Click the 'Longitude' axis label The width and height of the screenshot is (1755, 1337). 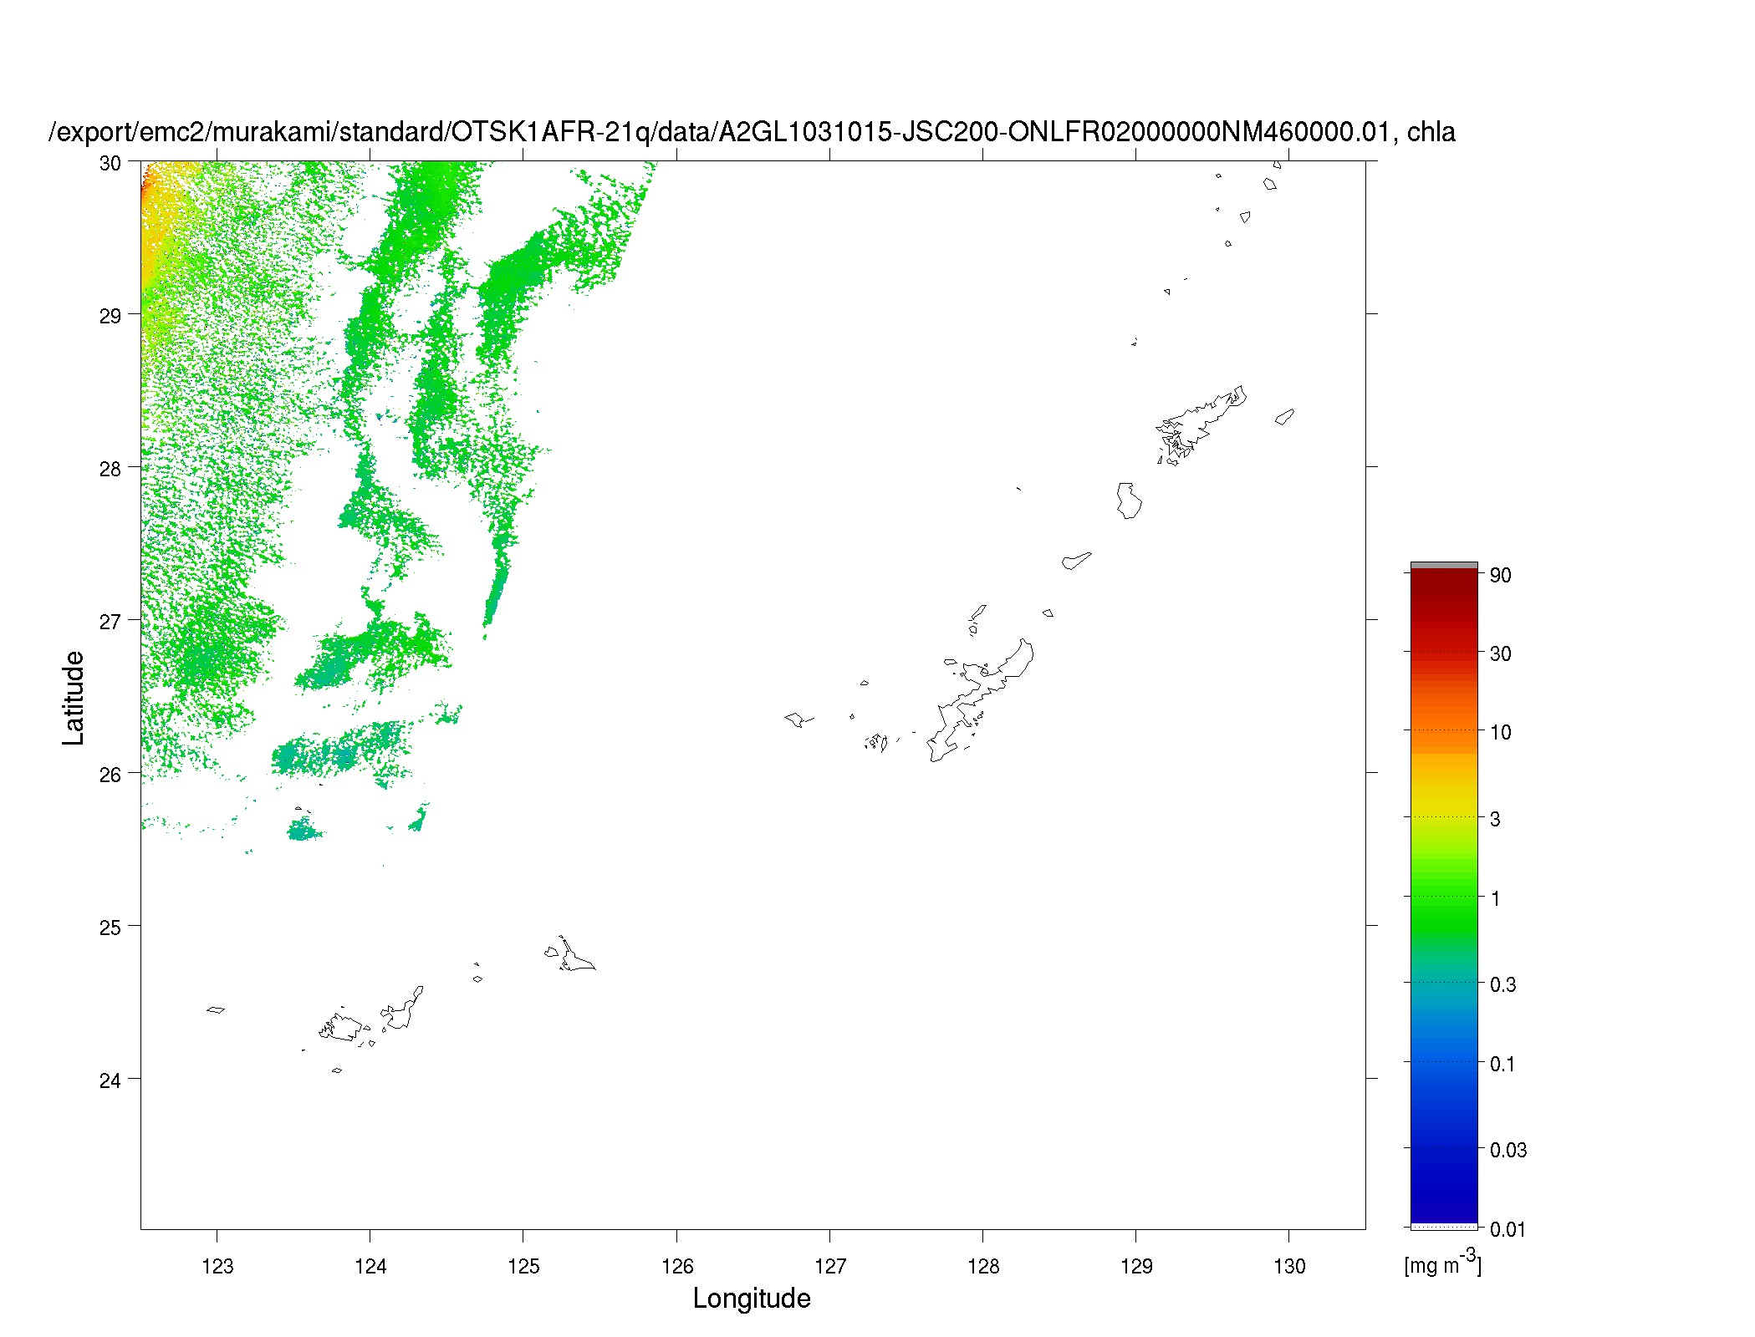[x=752, y=1298]
